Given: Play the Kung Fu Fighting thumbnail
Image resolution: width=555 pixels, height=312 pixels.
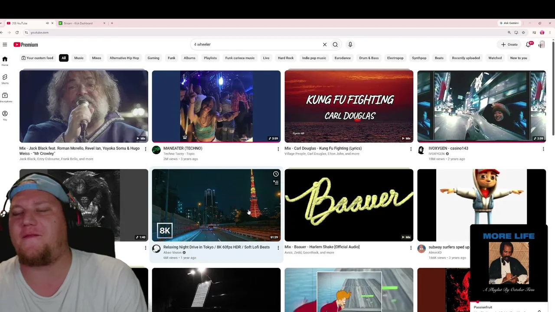Looking at the screenshot, I should [x=349, y=106].
